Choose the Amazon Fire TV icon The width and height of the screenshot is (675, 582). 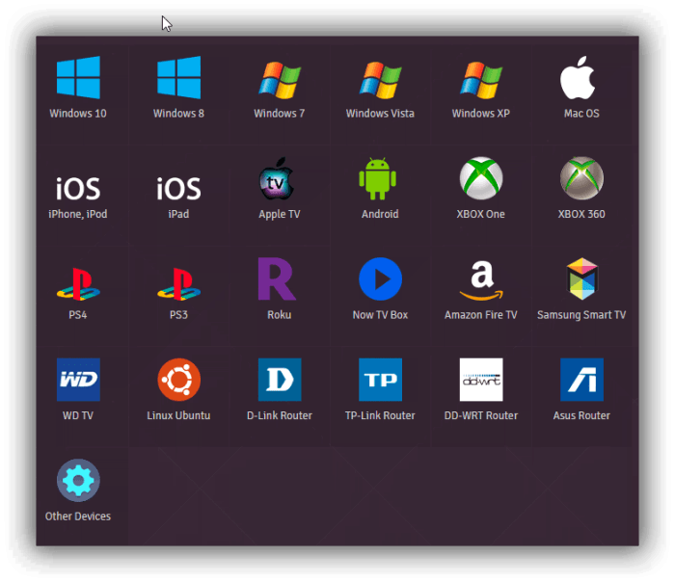coord(480,280)
